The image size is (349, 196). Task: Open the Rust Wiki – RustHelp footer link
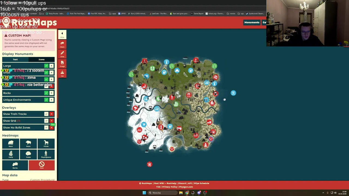pyautogui.click(x=165, y=183)
